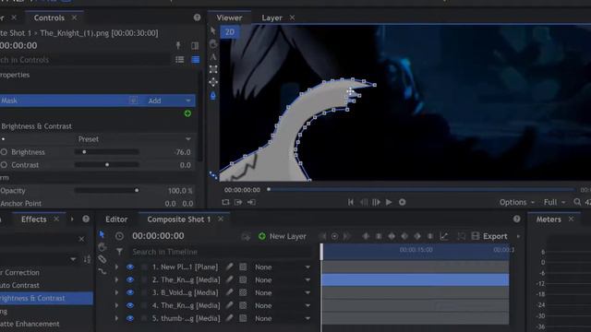
Task: Switch to the Controls tab
Action: [49, 18]
